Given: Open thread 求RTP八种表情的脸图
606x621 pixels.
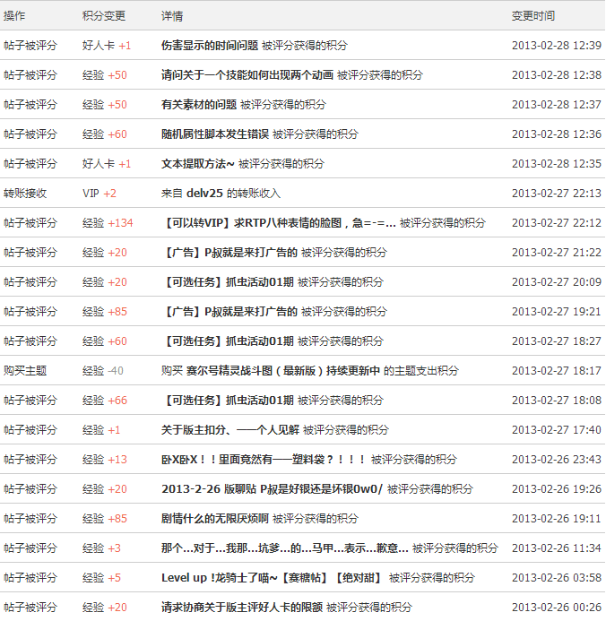Looking at the screenshot, I should pos(279,223).
